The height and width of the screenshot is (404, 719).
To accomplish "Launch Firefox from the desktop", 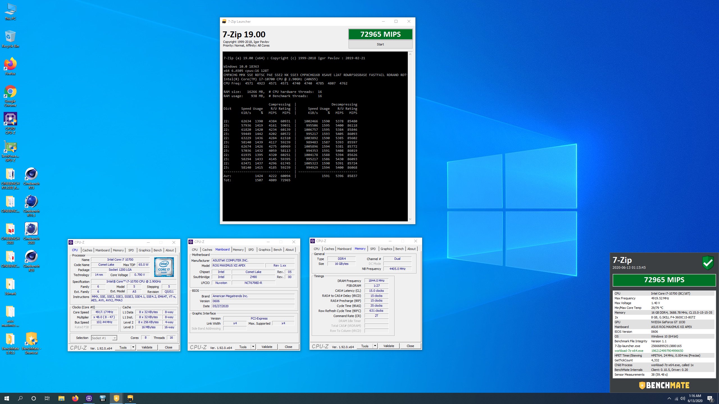I will [10, 66].
